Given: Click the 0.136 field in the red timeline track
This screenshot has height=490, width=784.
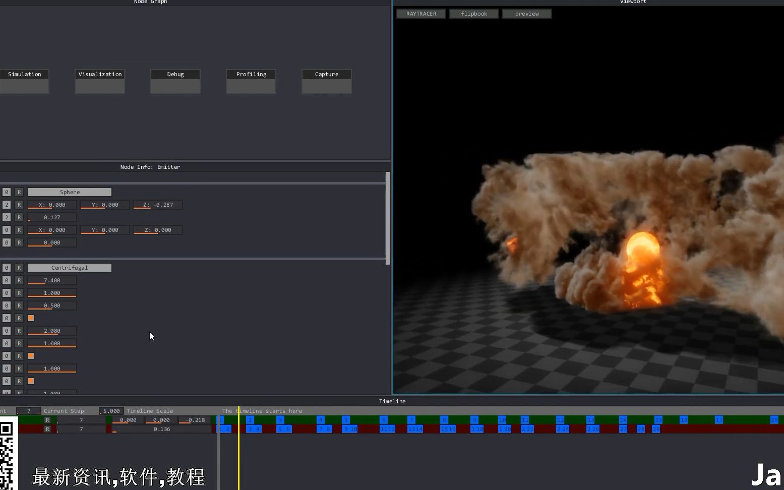Looking at the screenshot, I should pos(161,429).
